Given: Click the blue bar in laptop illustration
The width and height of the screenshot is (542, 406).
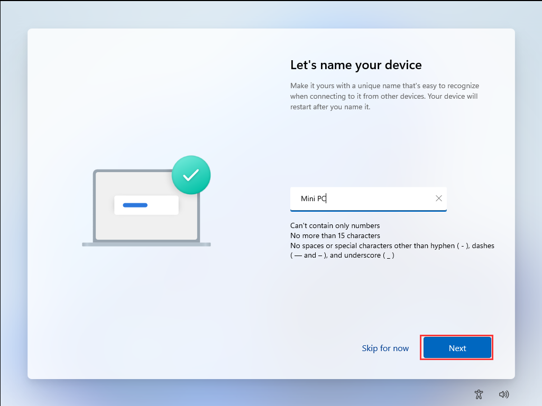Looking at the screenshot, I should coord(135,205).
